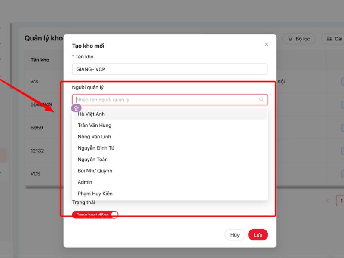344x258 pixels.
Task: Click the table settings grid icon
Action: click(x=329, y=39)
